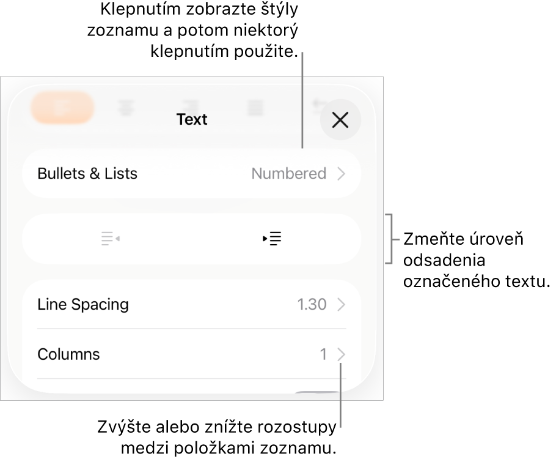Close the Text panel
This screenshot has width=556, height=459.
point(340,120)
